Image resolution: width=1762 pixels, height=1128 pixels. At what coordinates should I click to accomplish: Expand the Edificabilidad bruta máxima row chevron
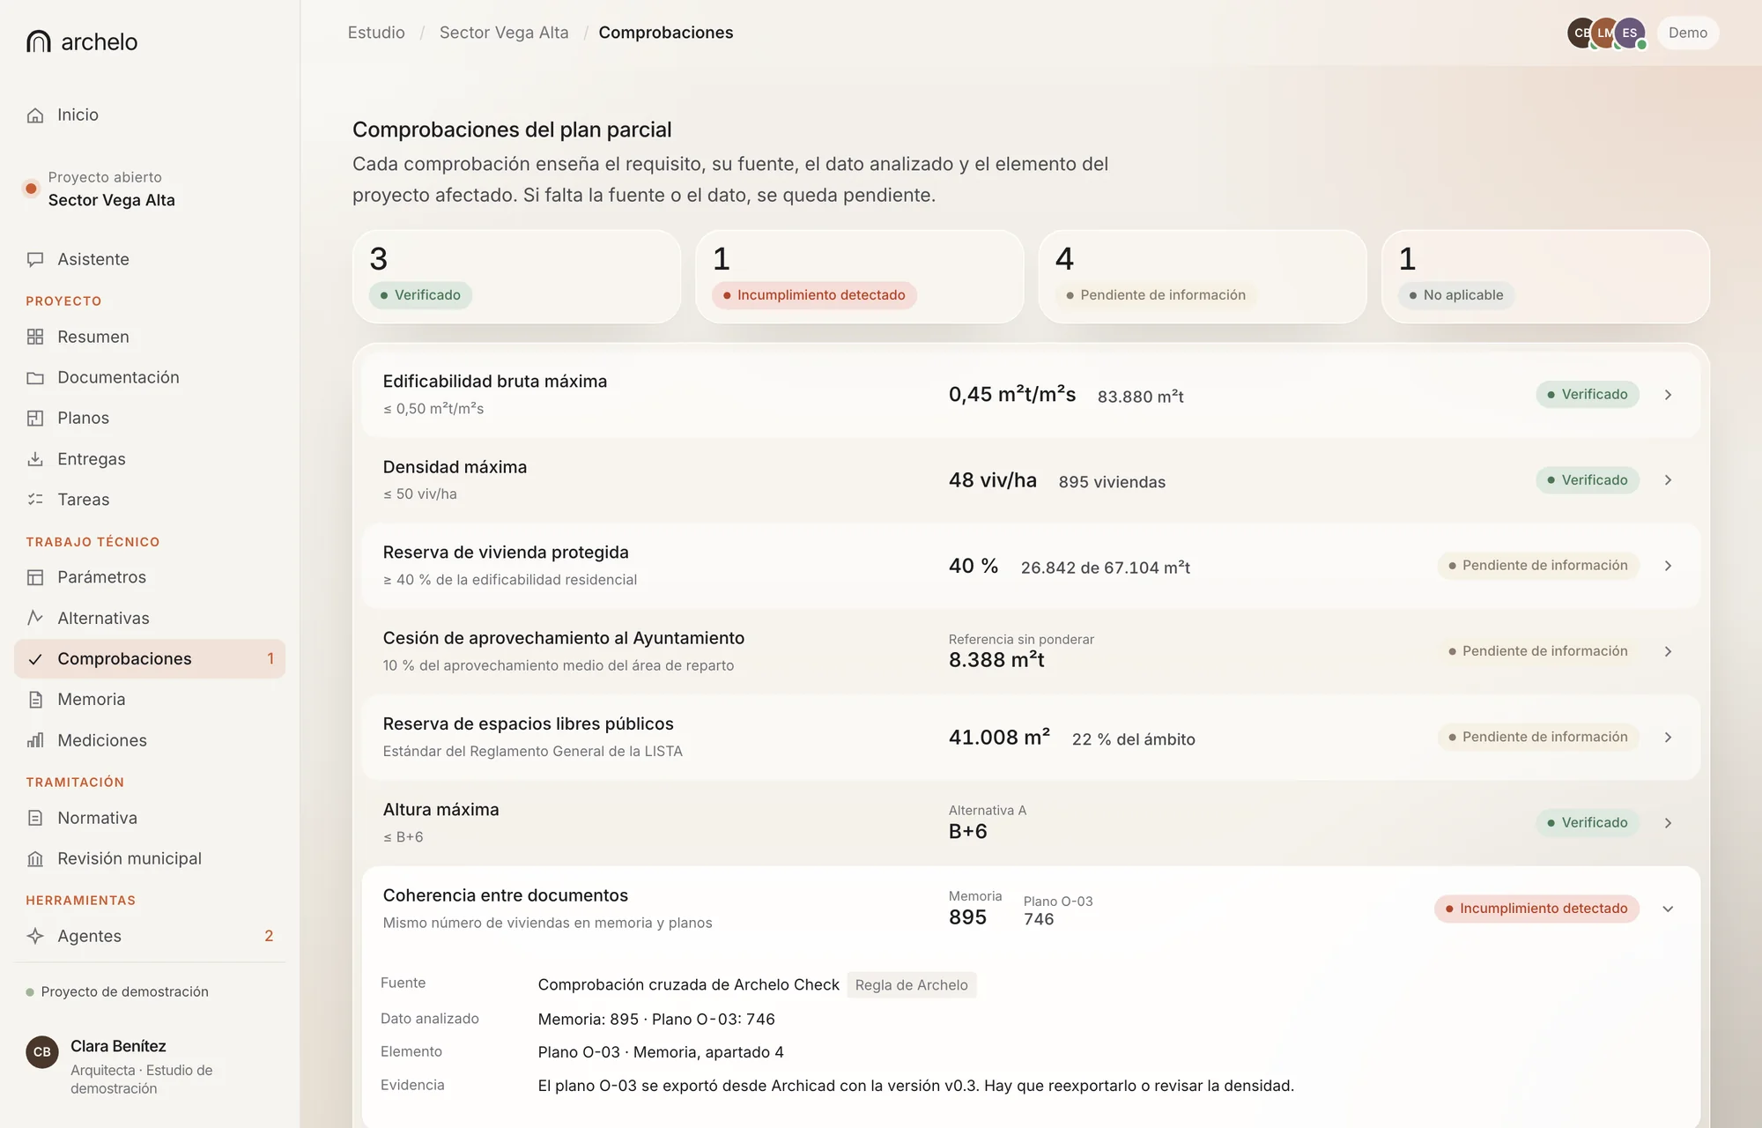(1668, 395)
